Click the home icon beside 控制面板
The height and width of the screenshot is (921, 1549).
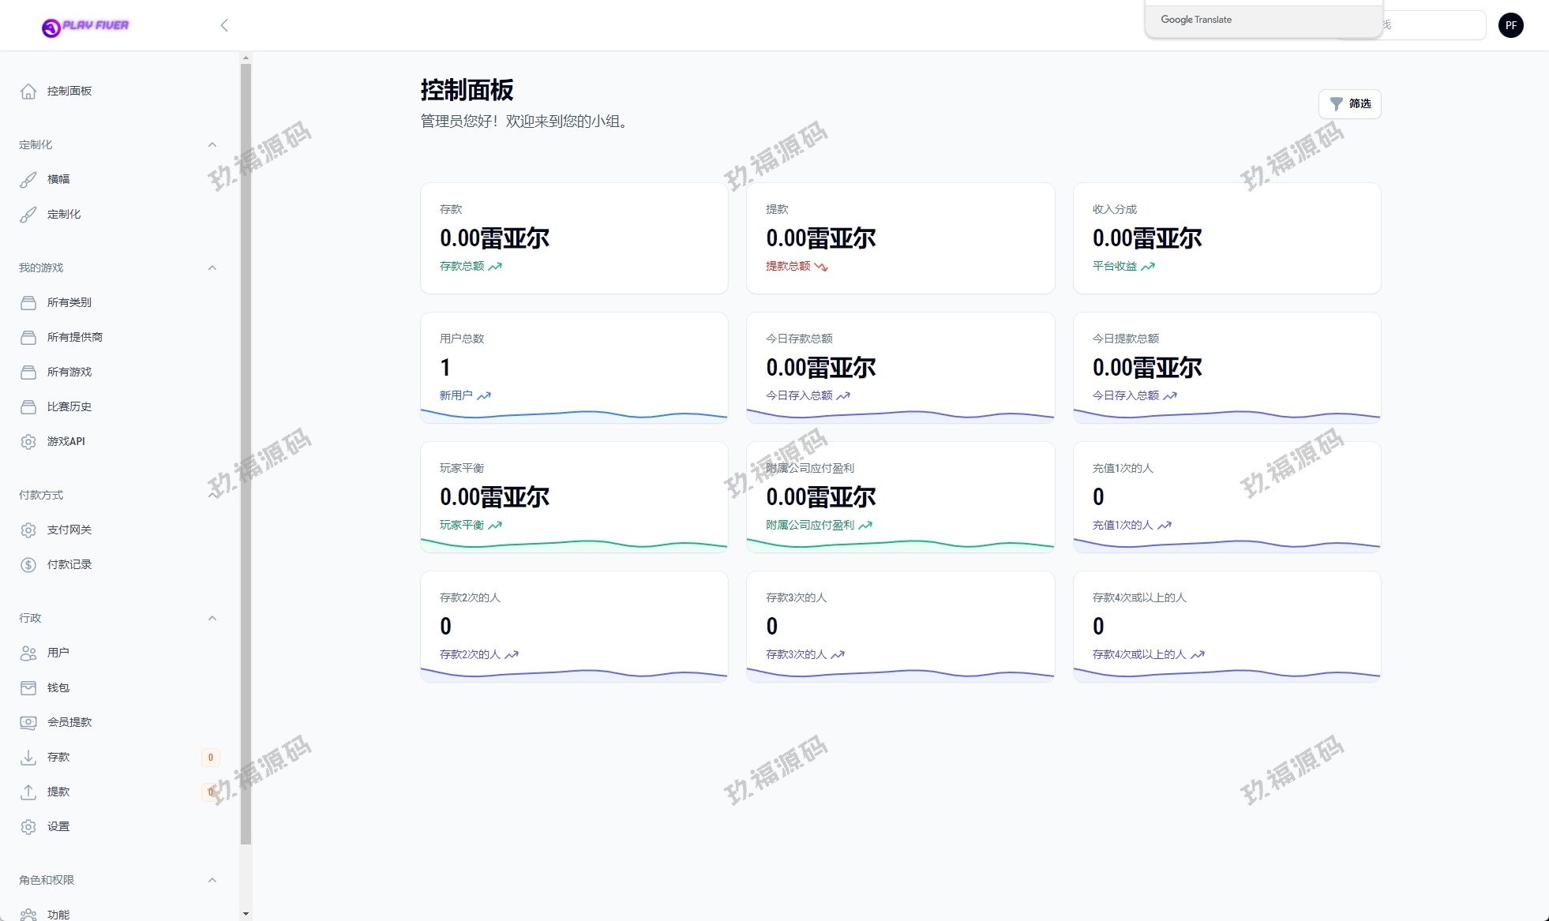(x=28, y=91)
